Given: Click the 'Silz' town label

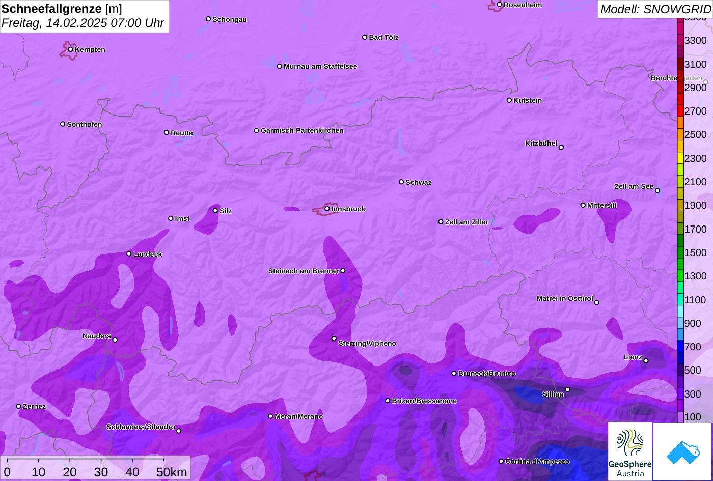Looking at the screenshot, I should 226,211.
